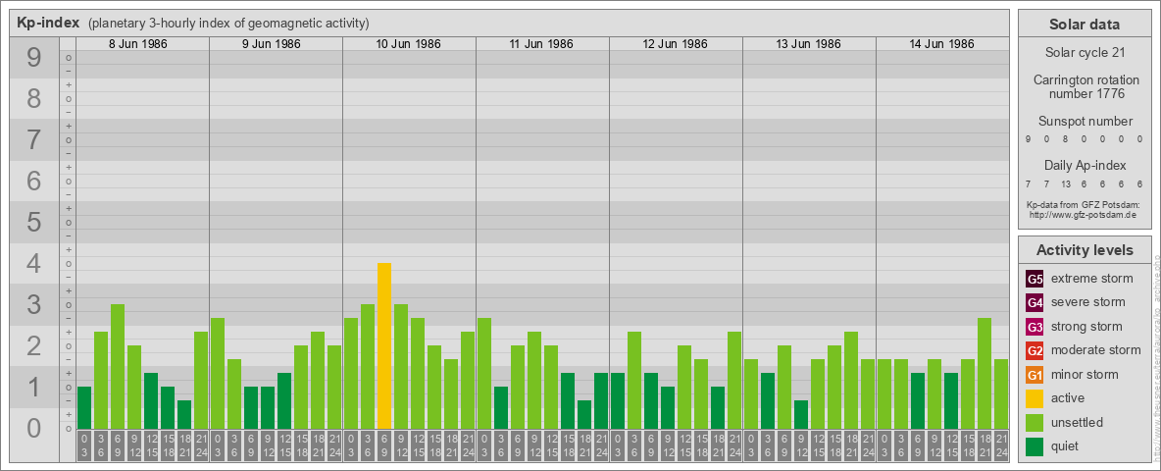The image size is (1161, 471).
Task: Select the light green 'unsettled' legend swatch
Action: pos(1035,423)
